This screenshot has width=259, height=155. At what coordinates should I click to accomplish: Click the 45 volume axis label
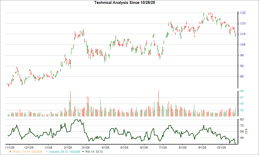[x=242, y=104]
